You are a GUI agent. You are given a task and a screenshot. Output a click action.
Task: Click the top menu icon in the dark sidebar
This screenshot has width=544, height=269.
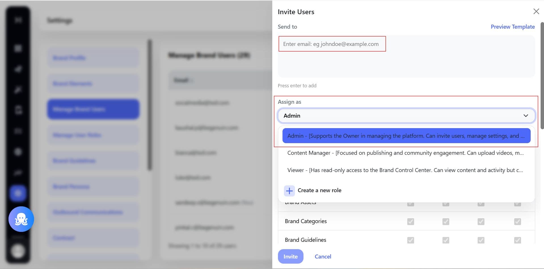[x=18, y=20]
